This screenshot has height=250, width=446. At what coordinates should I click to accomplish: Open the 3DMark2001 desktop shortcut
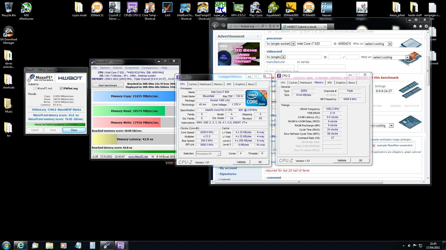click(x=291, y=9)
